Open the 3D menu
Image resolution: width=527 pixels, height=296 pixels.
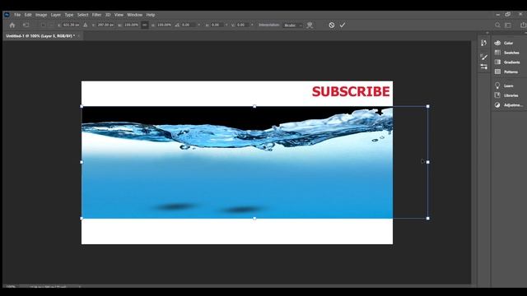click(x=108, y=15)
